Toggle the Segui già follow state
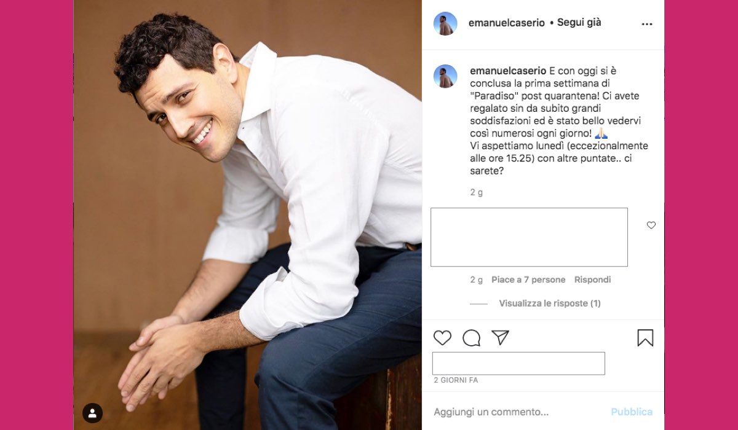738x430 pixels. 579,22
